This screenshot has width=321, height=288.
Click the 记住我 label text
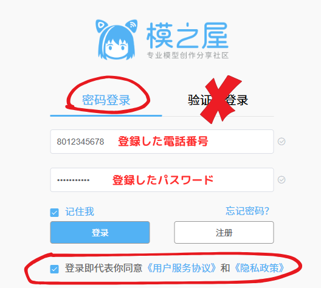tap(80, 211)
